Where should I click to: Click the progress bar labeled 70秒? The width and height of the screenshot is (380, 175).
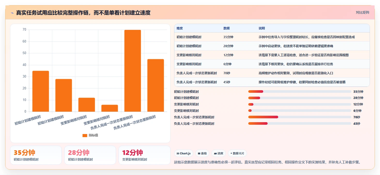click(x=300, y=117)
